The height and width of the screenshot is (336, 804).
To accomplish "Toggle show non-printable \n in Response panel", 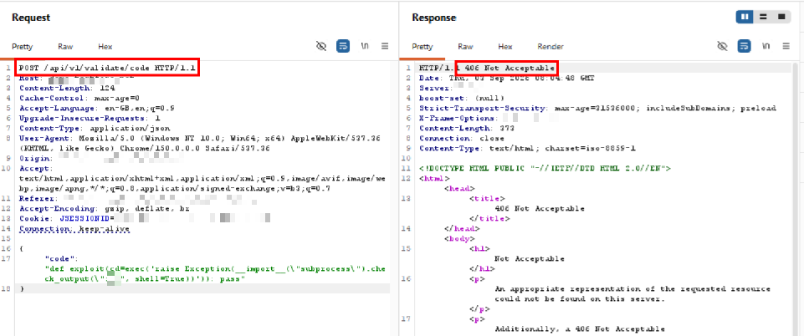I will coord(766,46).
